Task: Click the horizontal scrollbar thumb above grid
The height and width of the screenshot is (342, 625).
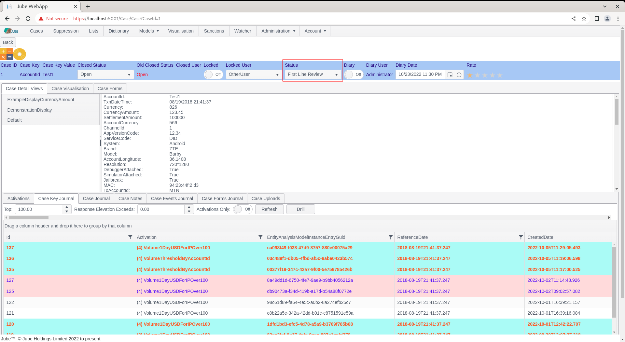Action: pos(29,218)
